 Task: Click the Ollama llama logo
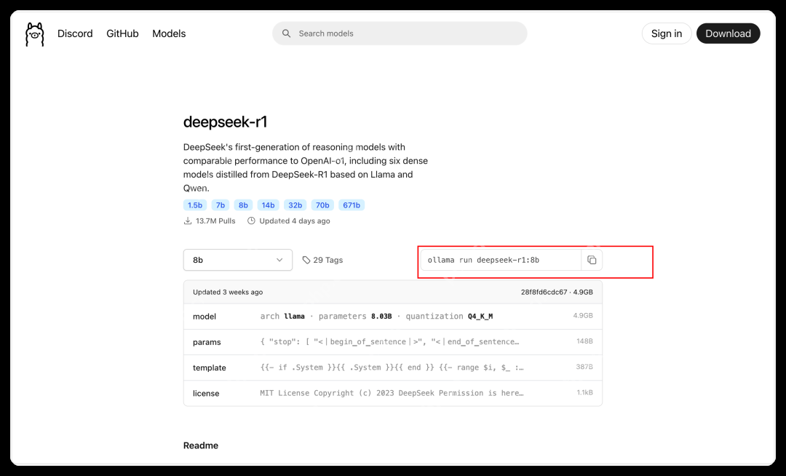(35, 34)
